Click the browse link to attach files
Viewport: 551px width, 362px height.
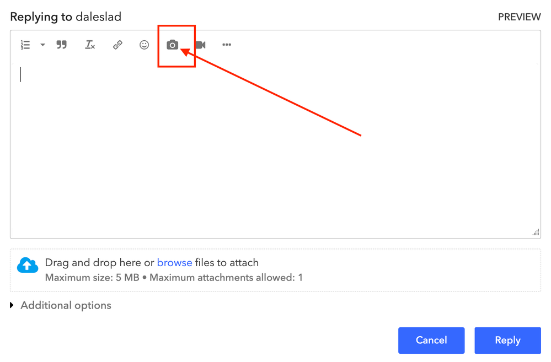pyautogui.click(x=174, y=263)
